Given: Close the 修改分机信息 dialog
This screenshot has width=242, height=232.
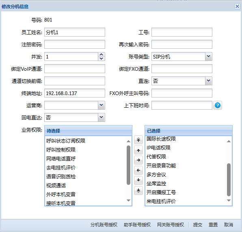Looking at the screenshot, I should pos(237,7).
